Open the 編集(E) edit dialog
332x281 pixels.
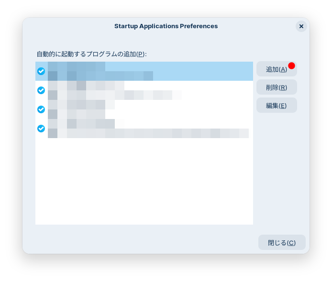(x=277, y=106)
